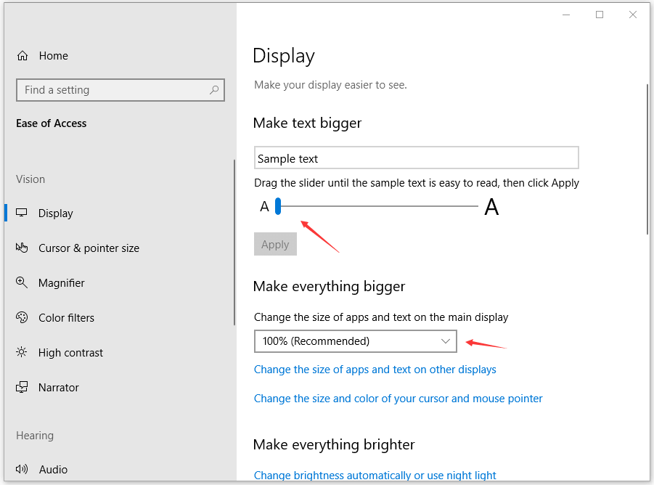
Task: Click the Apply button
Action: [x=275, y=245]
